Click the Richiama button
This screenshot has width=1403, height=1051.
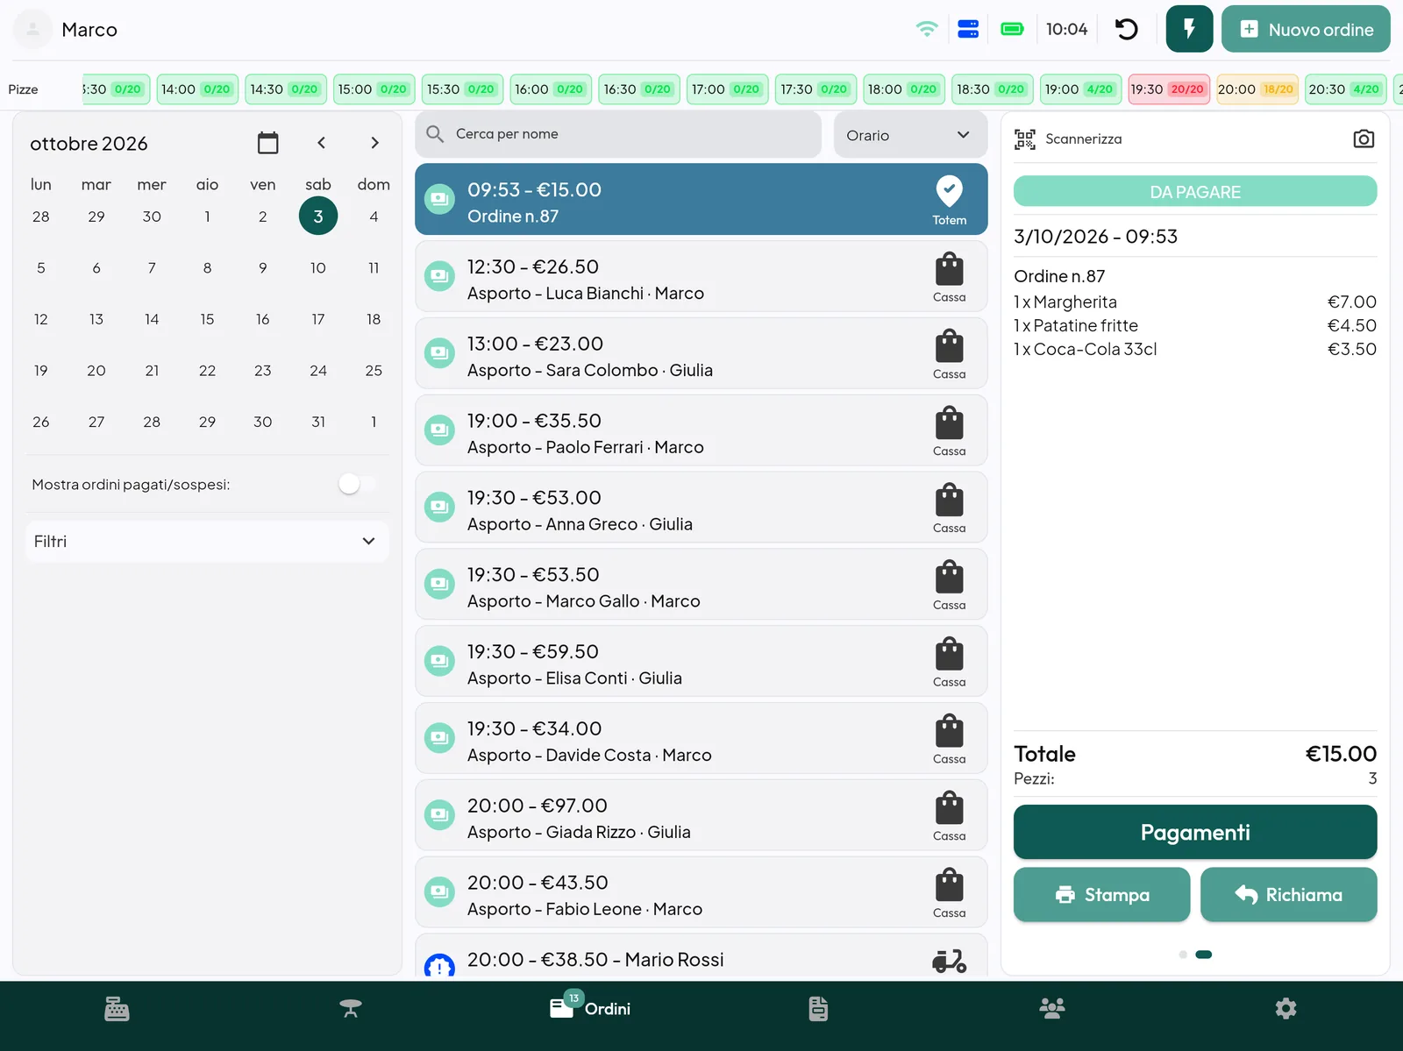click(x=1289, y=894)
